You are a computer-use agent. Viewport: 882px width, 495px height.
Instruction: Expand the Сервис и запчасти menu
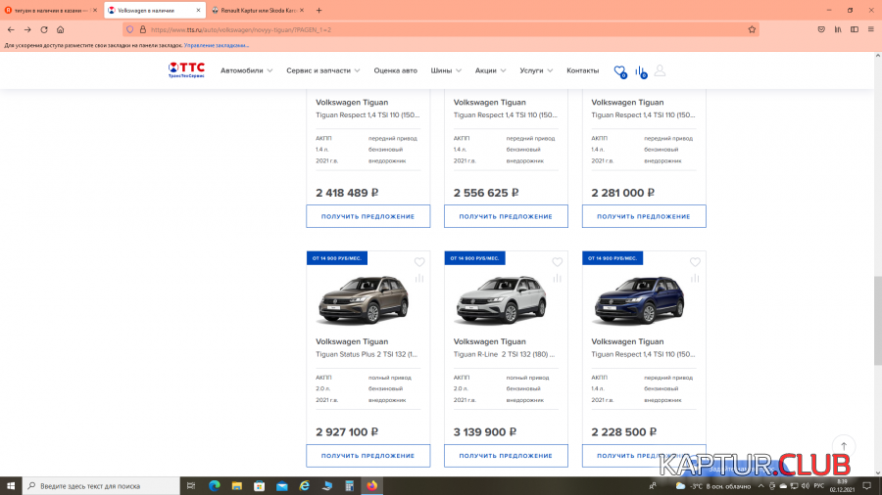click(322, 70)
